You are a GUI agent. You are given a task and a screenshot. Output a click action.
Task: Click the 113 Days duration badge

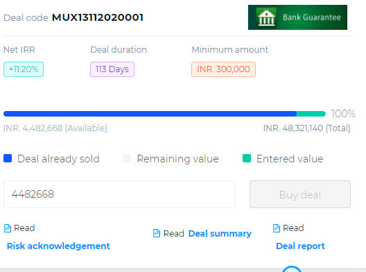point(112,69)
